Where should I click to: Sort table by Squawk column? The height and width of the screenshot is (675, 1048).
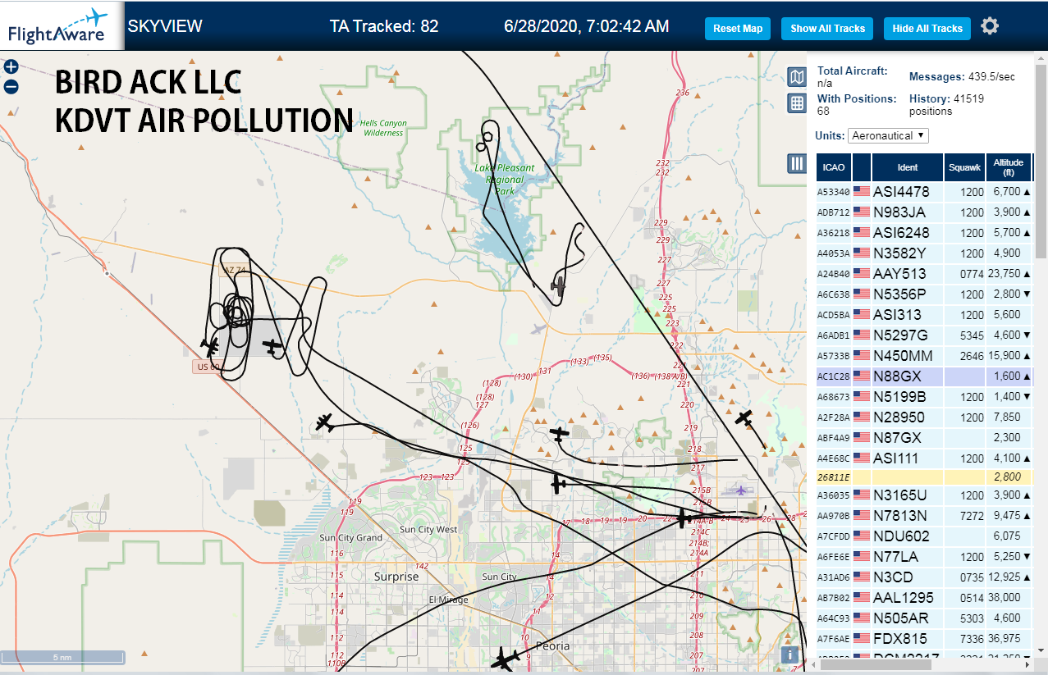tap(964, 167)
